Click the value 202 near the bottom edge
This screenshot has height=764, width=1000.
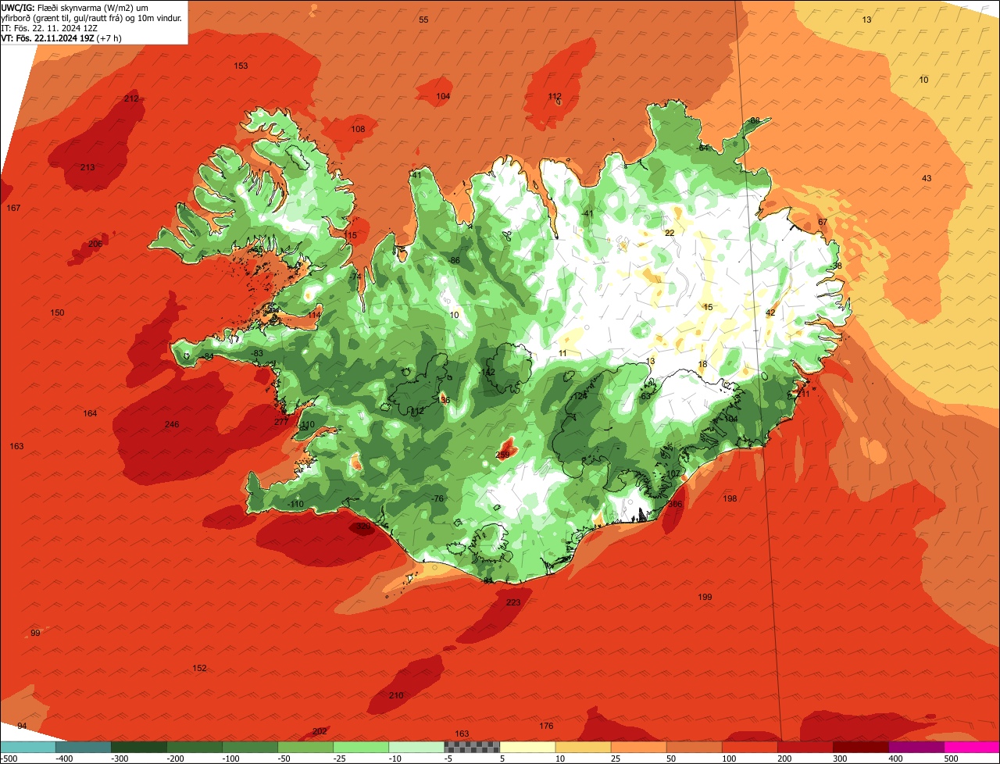pos(320,731)
